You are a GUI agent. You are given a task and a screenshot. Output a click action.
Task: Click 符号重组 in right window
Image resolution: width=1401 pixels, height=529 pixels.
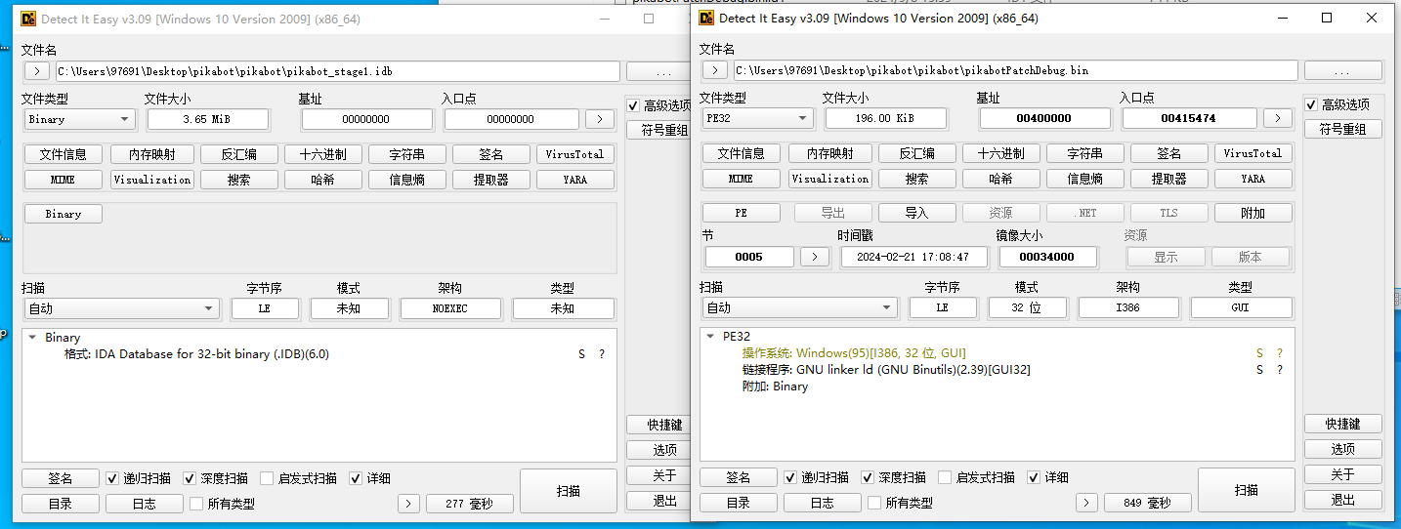pos(1342,129)
